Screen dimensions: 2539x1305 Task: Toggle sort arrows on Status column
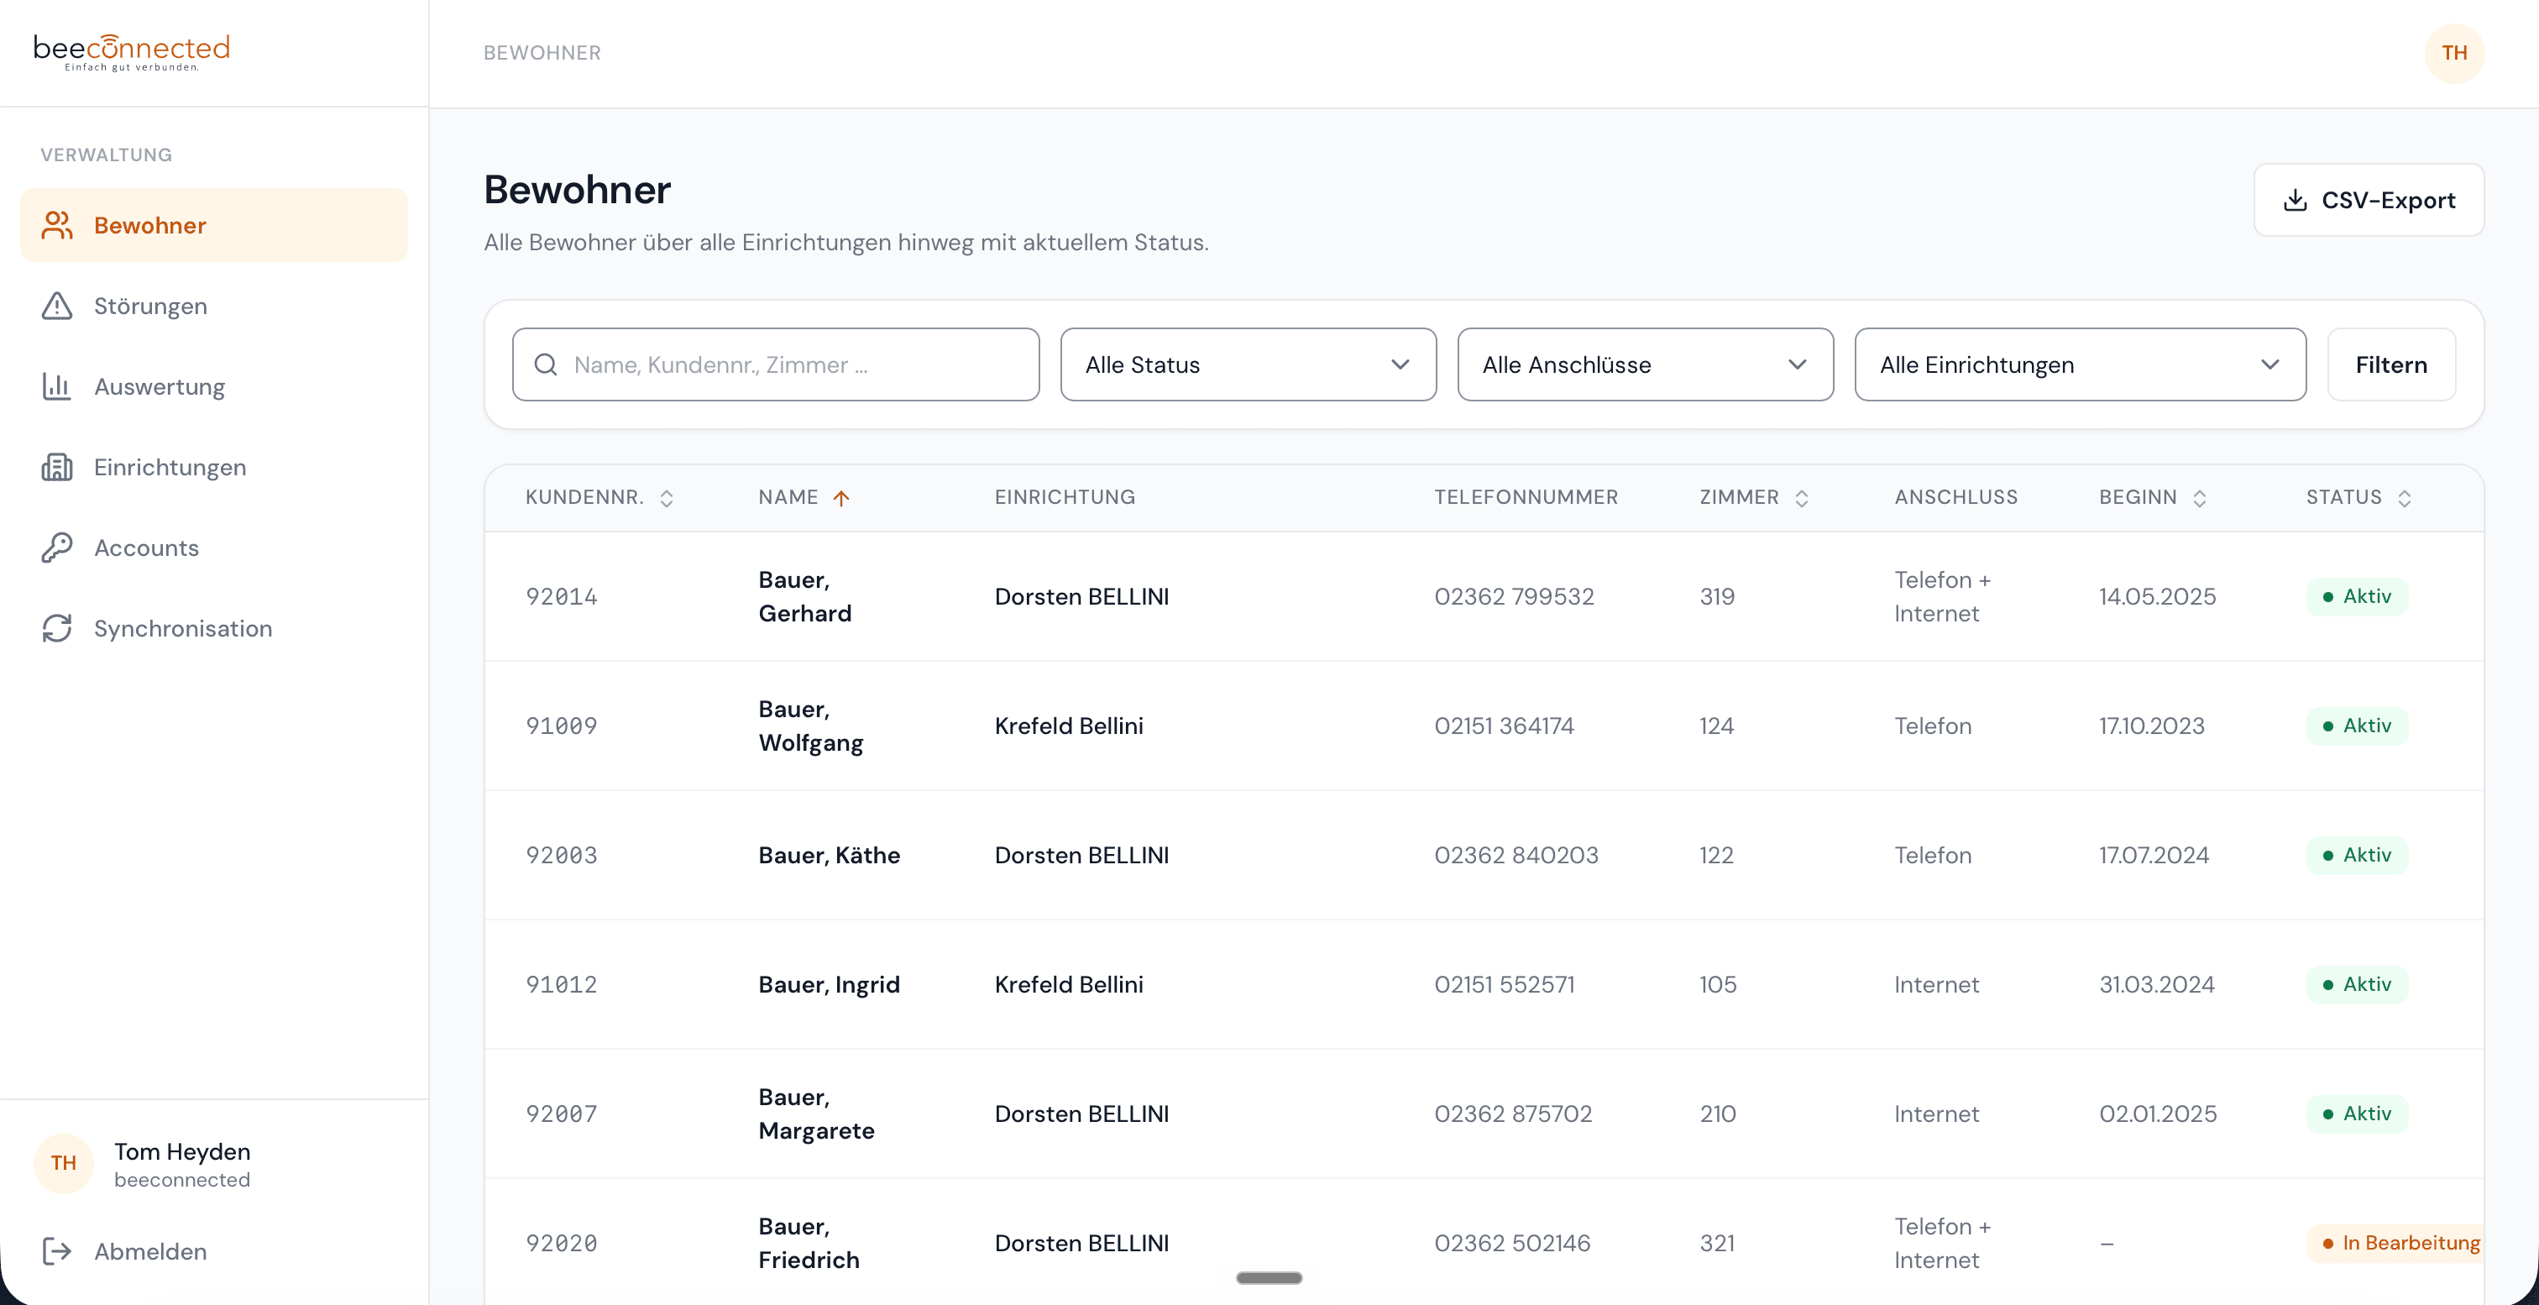(x=2405, y=499)
